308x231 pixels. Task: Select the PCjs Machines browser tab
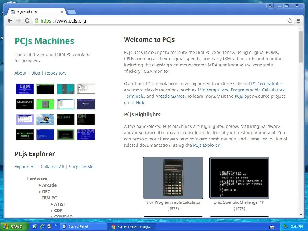coord(36,12)
